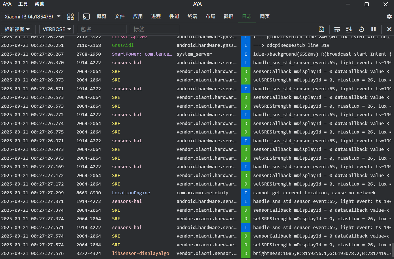
Task: Open the 工具 menu
Action: pyautogui.click(x=23, y=4)
